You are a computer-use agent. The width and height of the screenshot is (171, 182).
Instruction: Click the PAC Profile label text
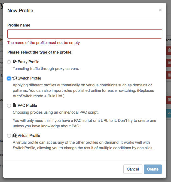click(x=27, y=105)
